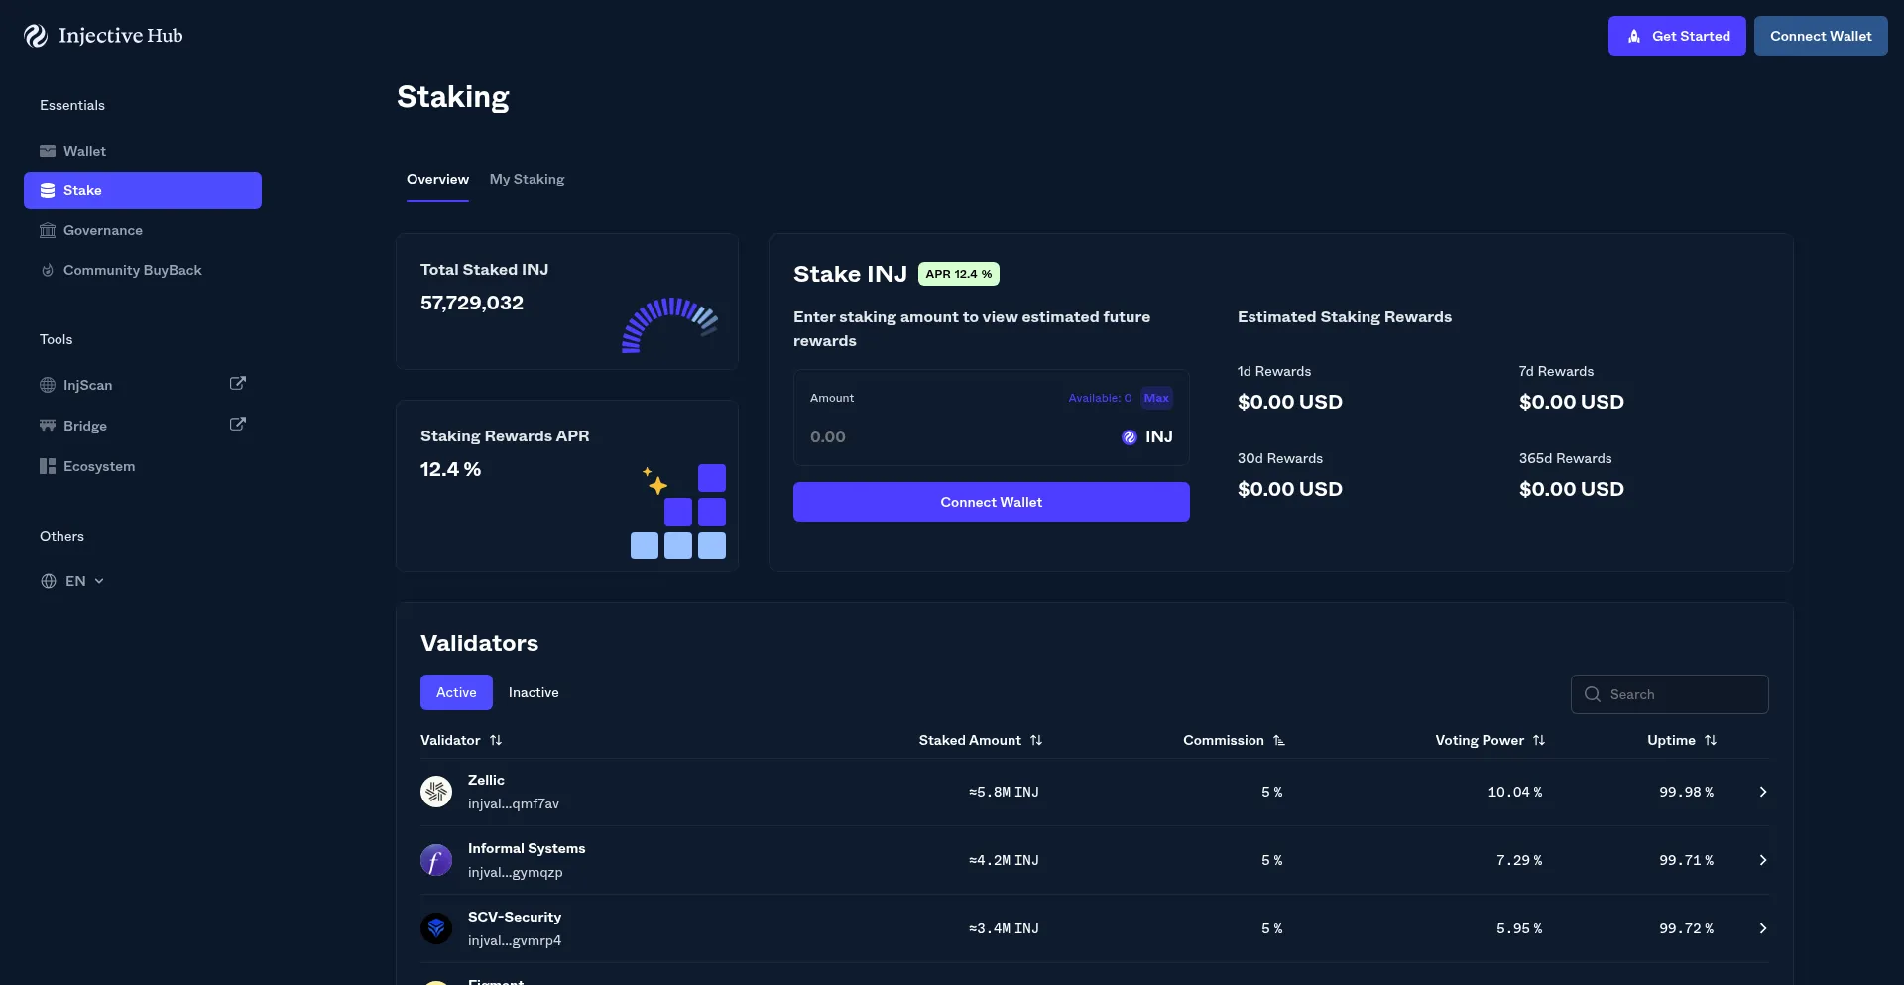Click the Staked Amount column header
Image resolution: width=1904 pixels, height=985 pixels.
click(x=970, y=740)
